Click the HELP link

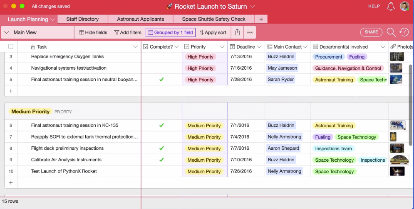click(374, 6)
